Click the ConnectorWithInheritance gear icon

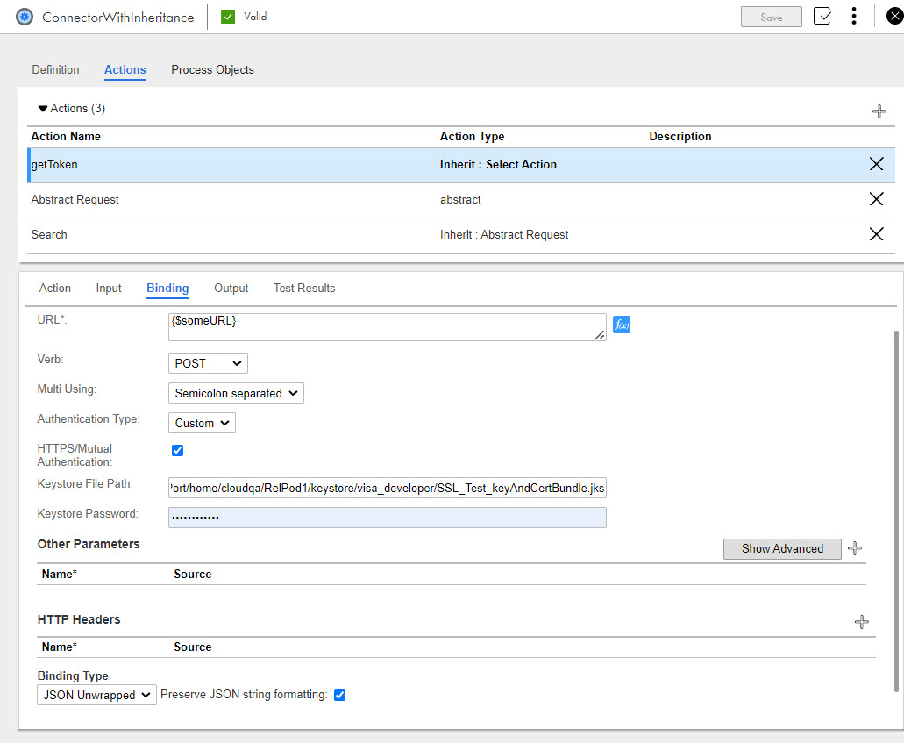[x=25, y=17]
